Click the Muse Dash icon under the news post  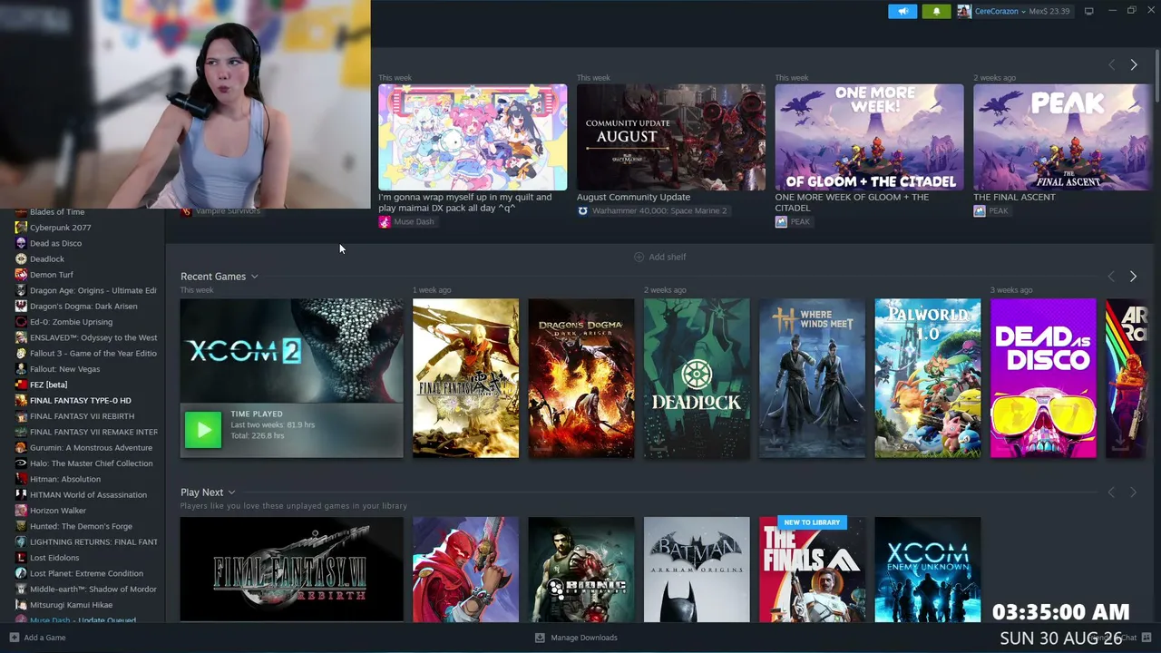pos(385,222)
